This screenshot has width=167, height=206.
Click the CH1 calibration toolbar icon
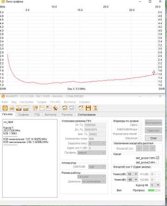[x=65, y=108]
